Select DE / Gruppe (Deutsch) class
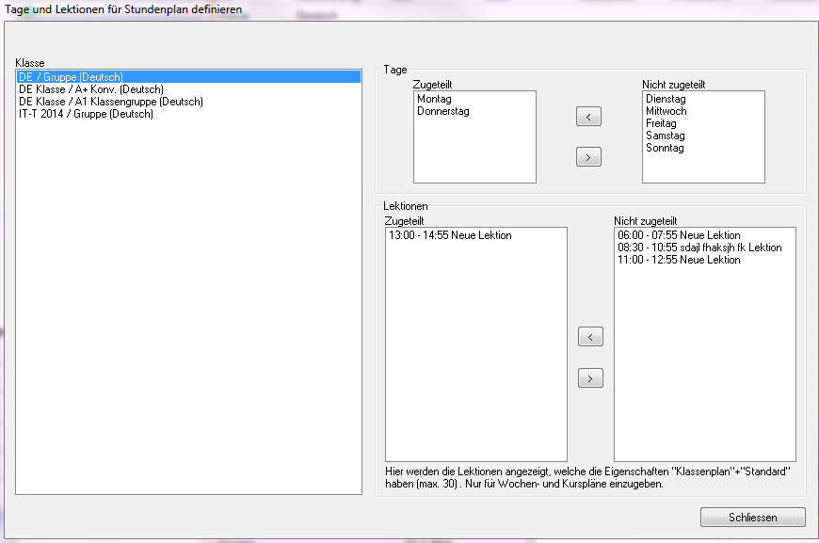 pos(72,77)
